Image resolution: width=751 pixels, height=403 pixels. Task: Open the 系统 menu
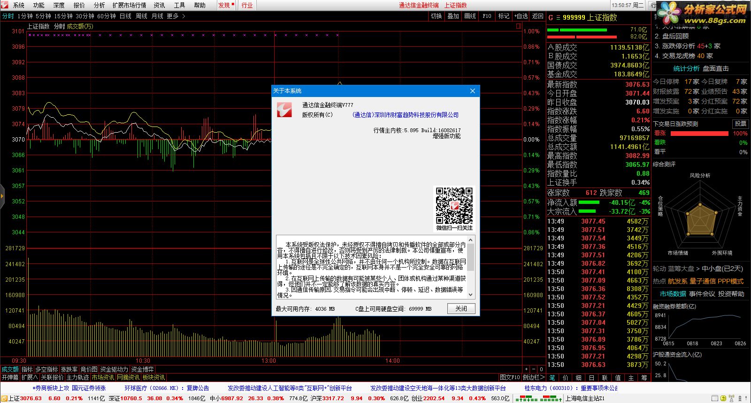coord(19,5)
